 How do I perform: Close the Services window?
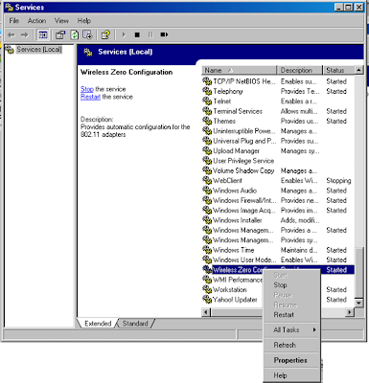(x=359, y=7)
